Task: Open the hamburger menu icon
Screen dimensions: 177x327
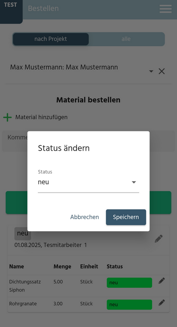Action: tap(165, 9)
